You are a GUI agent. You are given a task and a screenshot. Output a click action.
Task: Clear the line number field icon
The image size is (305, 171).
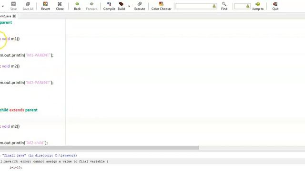tap(248, 6)
